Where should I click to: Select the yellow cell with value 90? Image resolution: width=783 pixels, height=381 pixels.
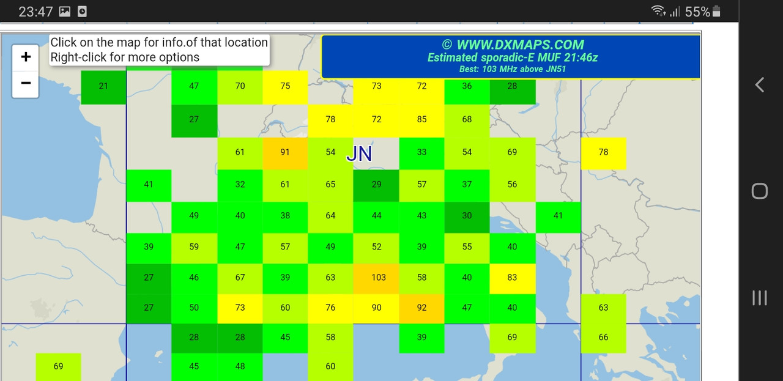pyautogui.click(x=376, y=308)
